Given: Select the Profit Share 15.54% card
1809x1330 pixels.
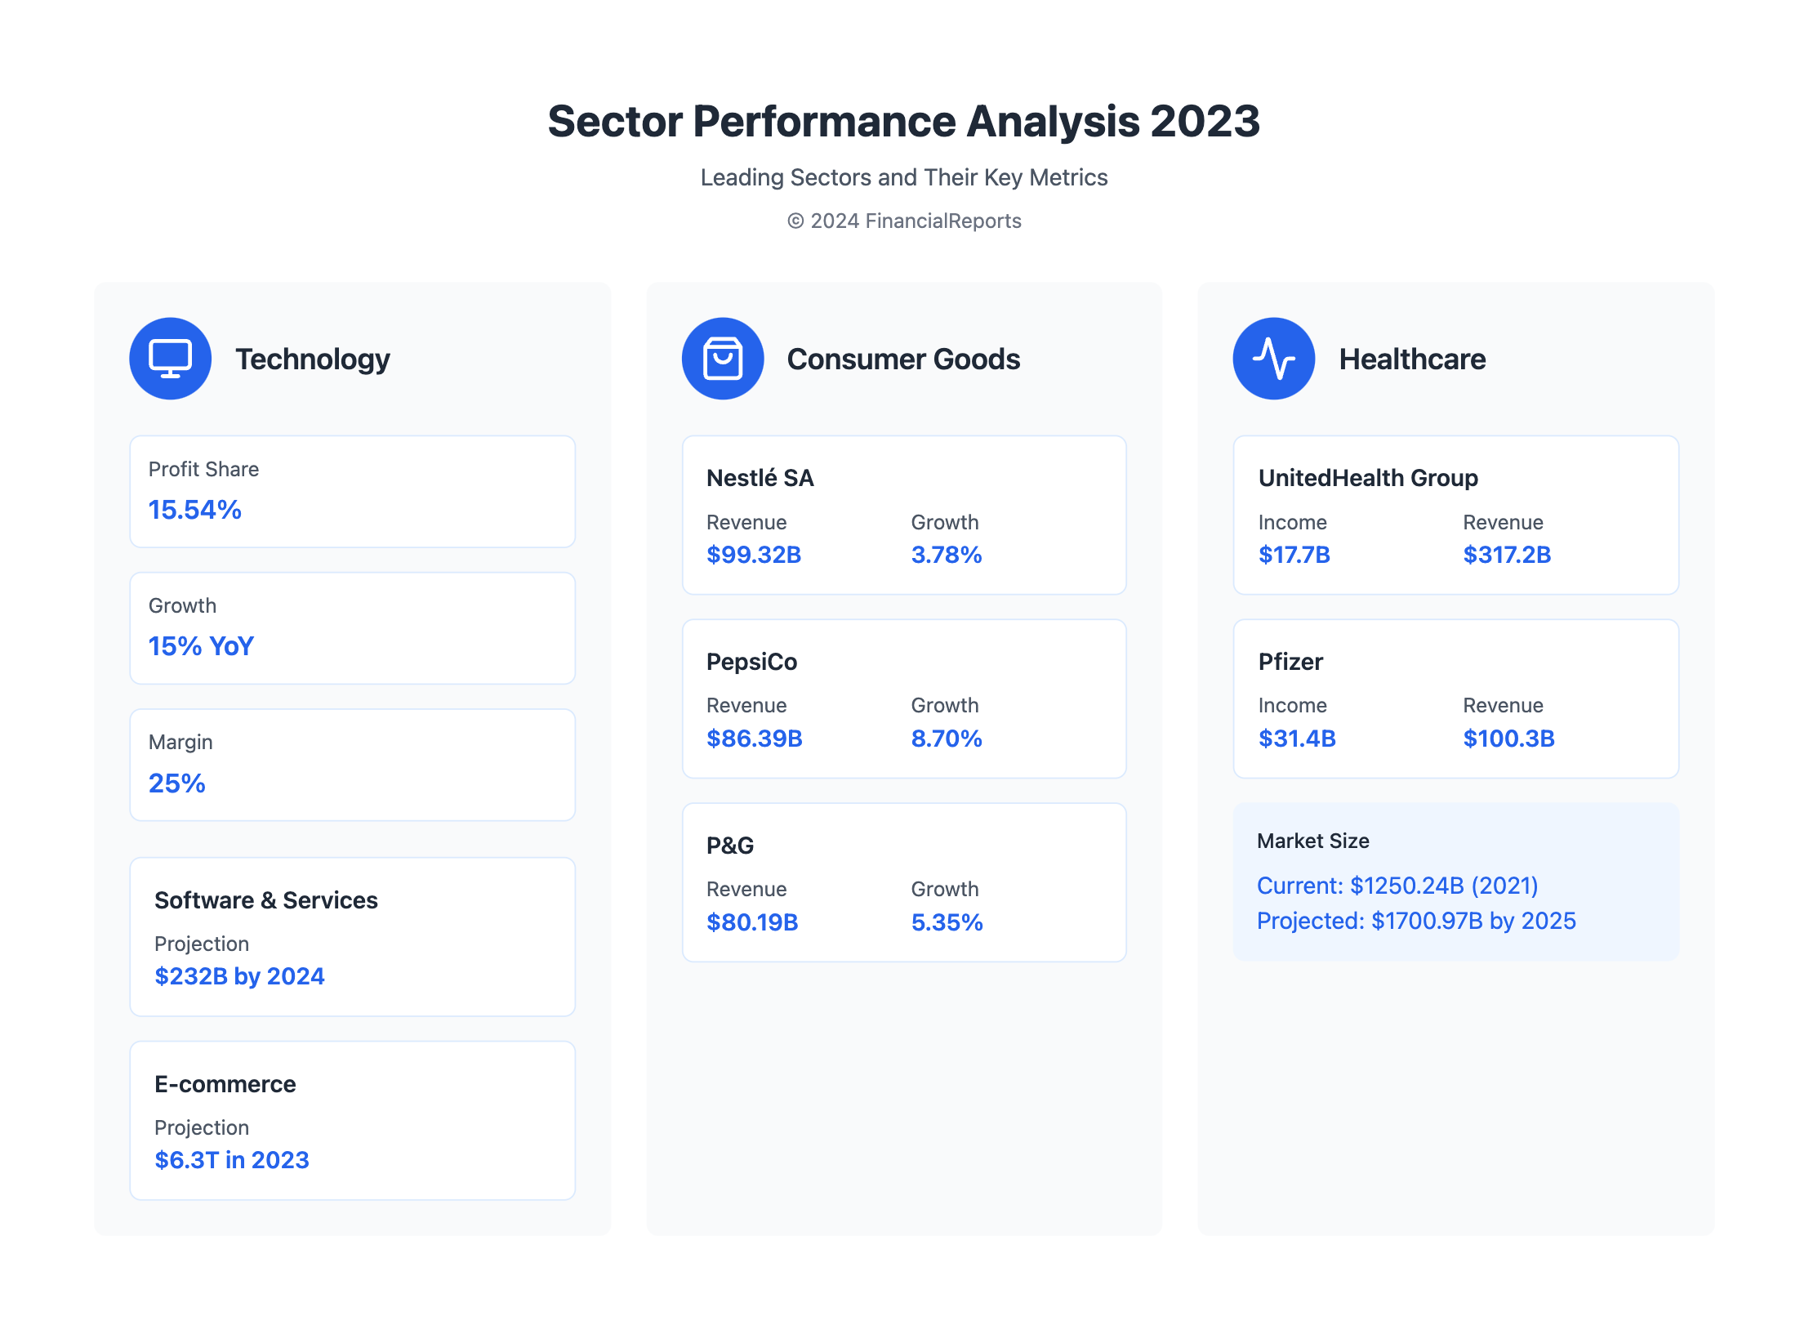Looking at the screenshot, I should 352,491.
